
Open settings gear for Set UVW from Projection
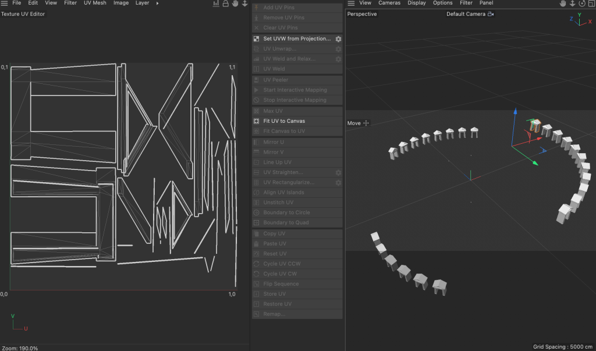coord(338,39)
